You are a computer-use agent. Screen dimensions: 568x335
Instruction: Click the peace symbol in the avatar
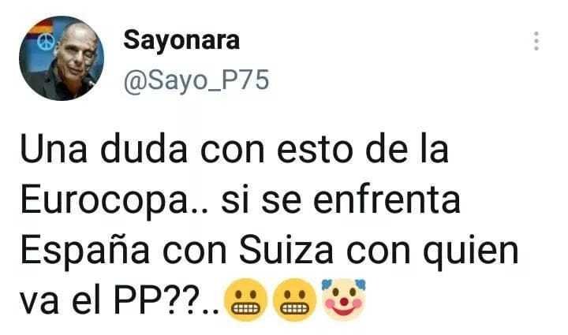point(46,42)
